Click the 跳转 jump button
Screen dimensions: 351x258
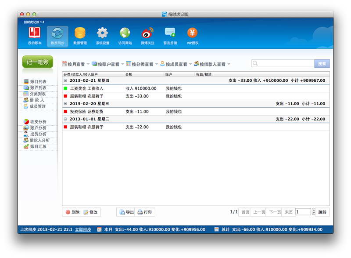pos(322,212)
